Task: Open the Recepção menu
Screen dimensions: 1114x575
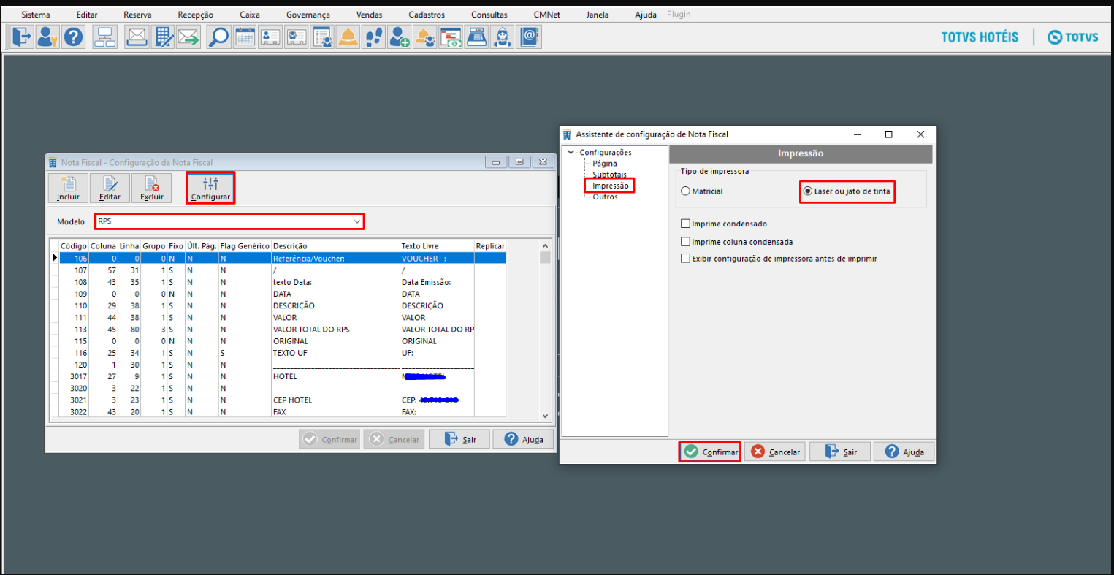Action: pos(196,15)
